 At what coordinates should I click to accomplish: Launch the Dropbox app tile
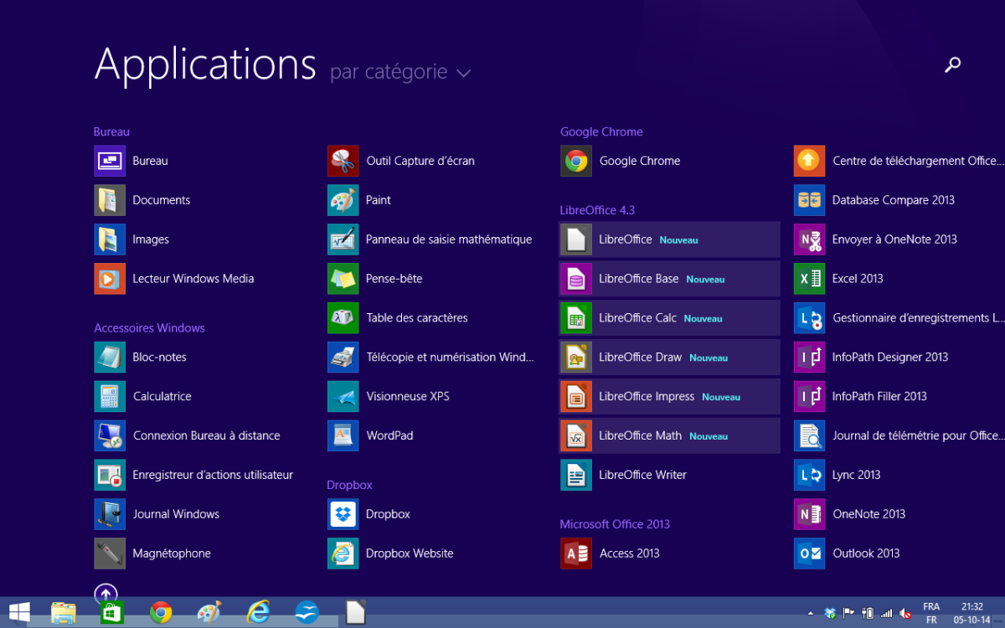click(369, 515)
